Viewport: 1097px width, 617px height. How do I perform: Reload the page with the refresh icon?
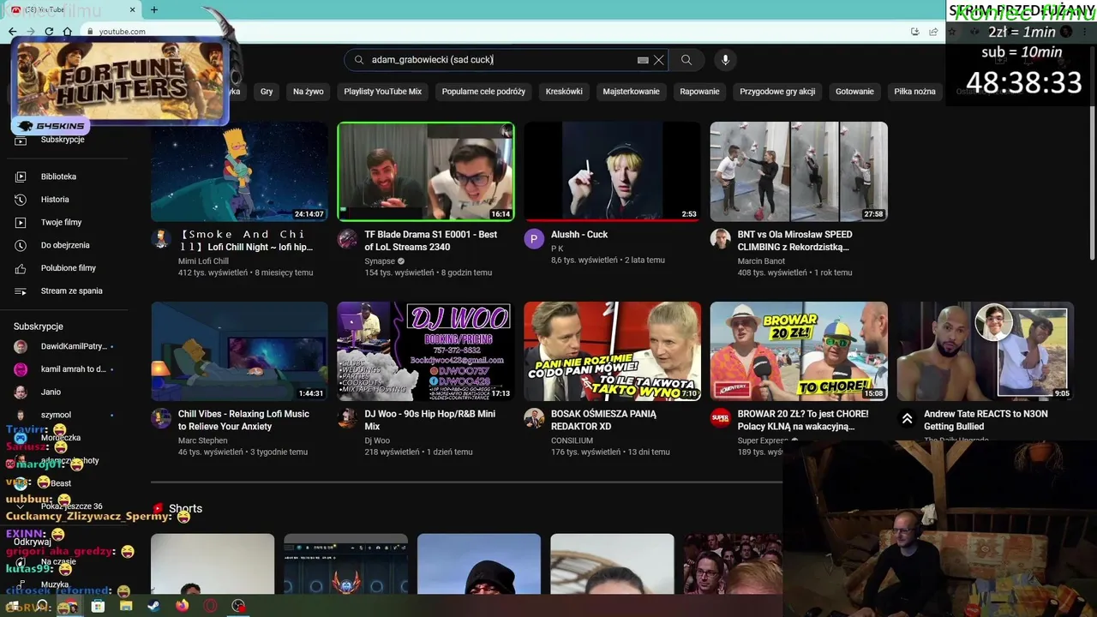point(49,32)
